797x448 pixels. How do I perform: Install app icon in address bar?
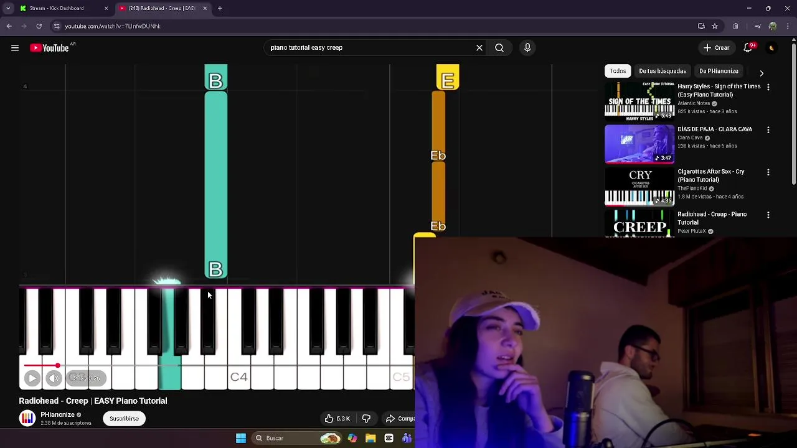pyautogui.click(x=701, y=26)
